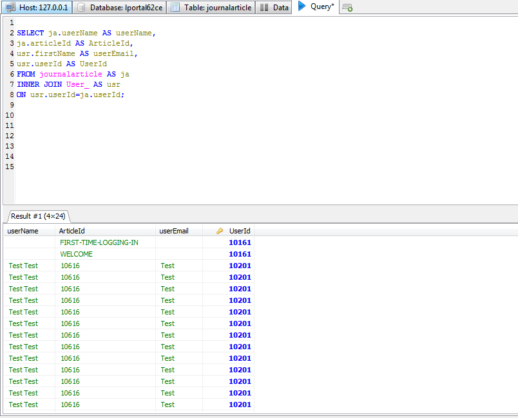Select a UserId cell showing 10201
The height and width of the screenshot is (418, 518).
coord(240,266)
